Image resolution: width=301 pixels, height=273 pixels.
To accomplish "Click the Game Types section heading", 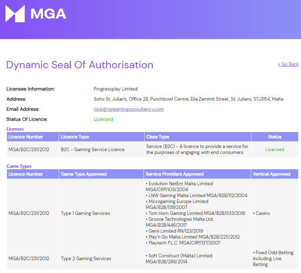I will (x=19, y=166).
